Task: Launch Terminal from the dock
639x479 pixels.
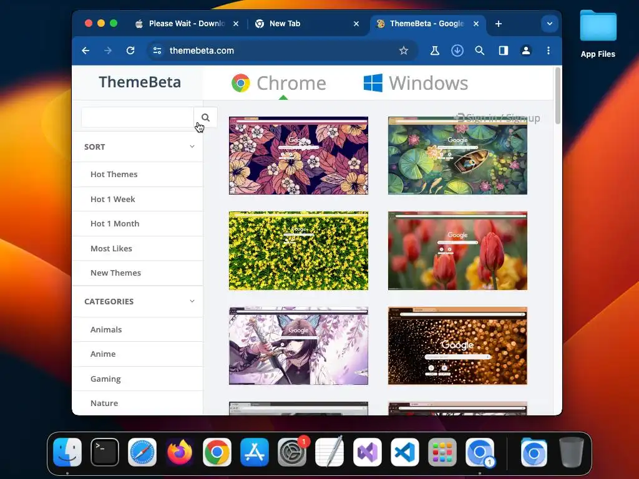Action: pos(105,452)
